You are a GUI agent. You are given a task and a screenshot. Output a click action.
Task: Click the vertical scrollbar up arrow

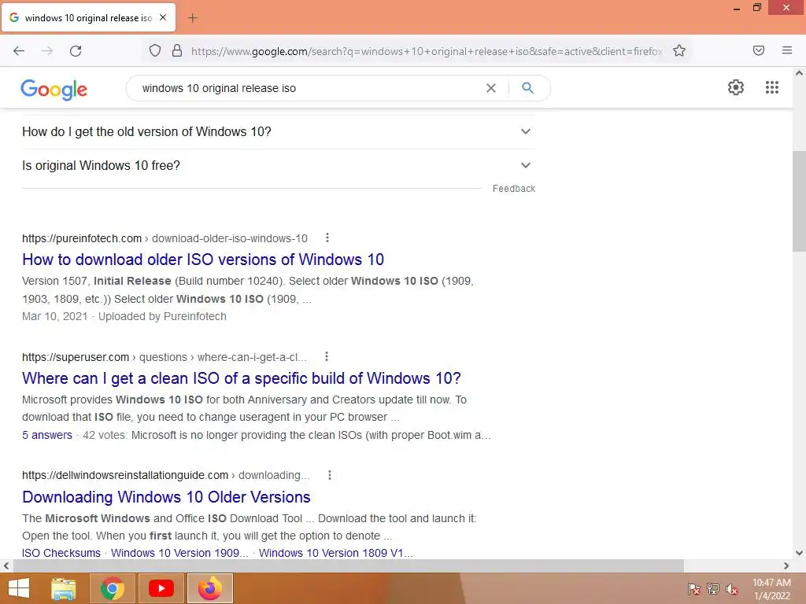pos(799,73)
